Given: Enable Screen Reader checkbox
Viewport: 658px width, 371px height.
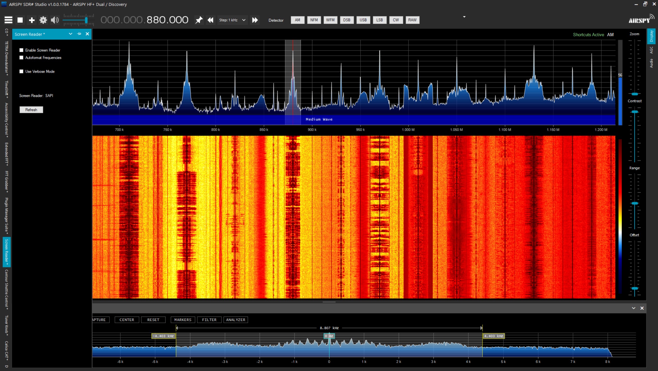Looking at the screenshot, I should point(21,50).
